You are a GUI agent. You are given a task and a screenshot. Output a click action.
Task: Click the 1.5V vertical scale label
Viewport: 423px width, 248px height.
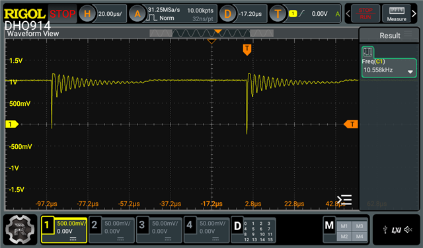point(16,61)
